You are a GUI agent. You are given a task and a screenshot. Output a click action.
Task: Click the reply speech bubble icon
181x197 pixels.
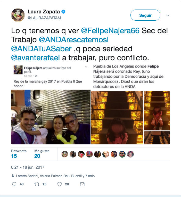[14, 184]
